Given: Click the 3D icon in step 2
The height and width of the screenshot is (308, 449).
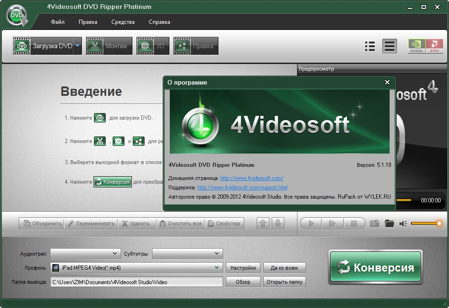Looking at the screenshot, I should coord(118,141).
